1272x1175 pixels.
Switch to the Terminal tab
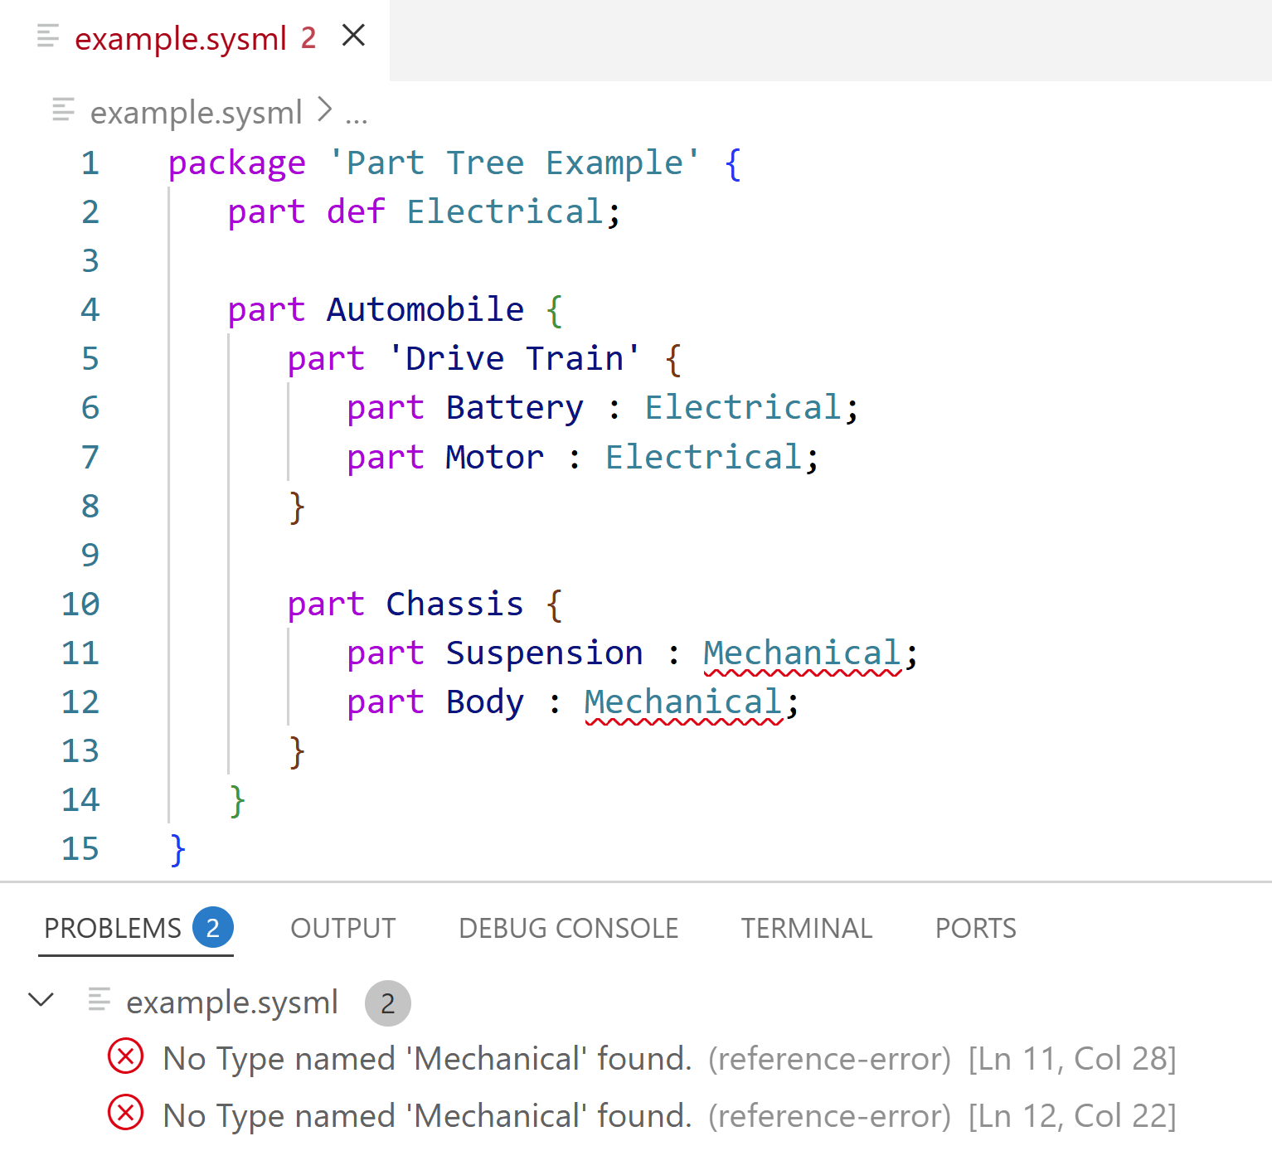pos(806,928)
